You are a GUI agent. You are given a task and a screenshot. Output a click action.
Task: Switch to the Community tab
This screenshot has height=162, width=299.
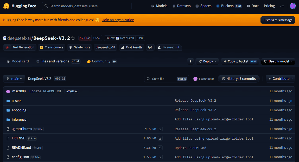(102, 61)
